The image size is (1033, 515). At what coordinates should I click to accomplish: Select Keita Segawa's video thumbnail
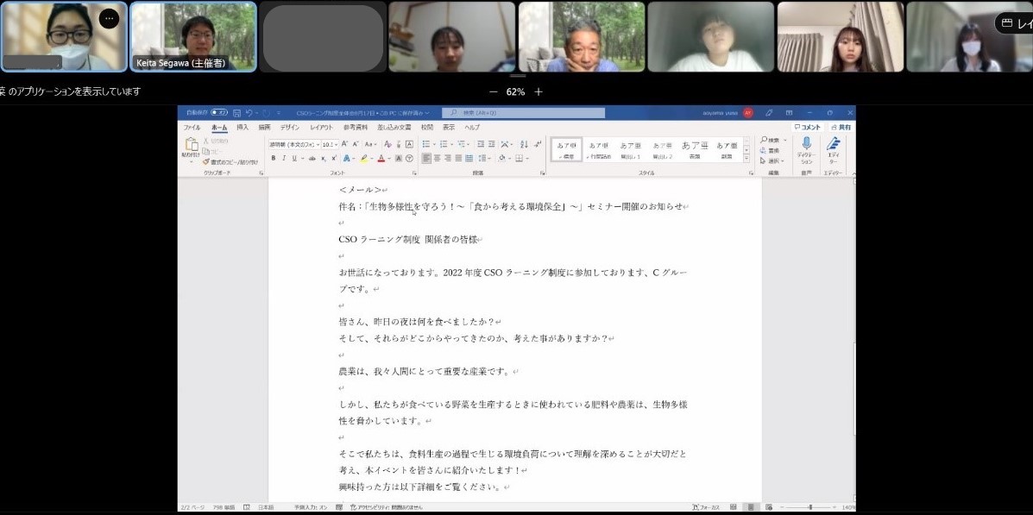tap(193, 36)
